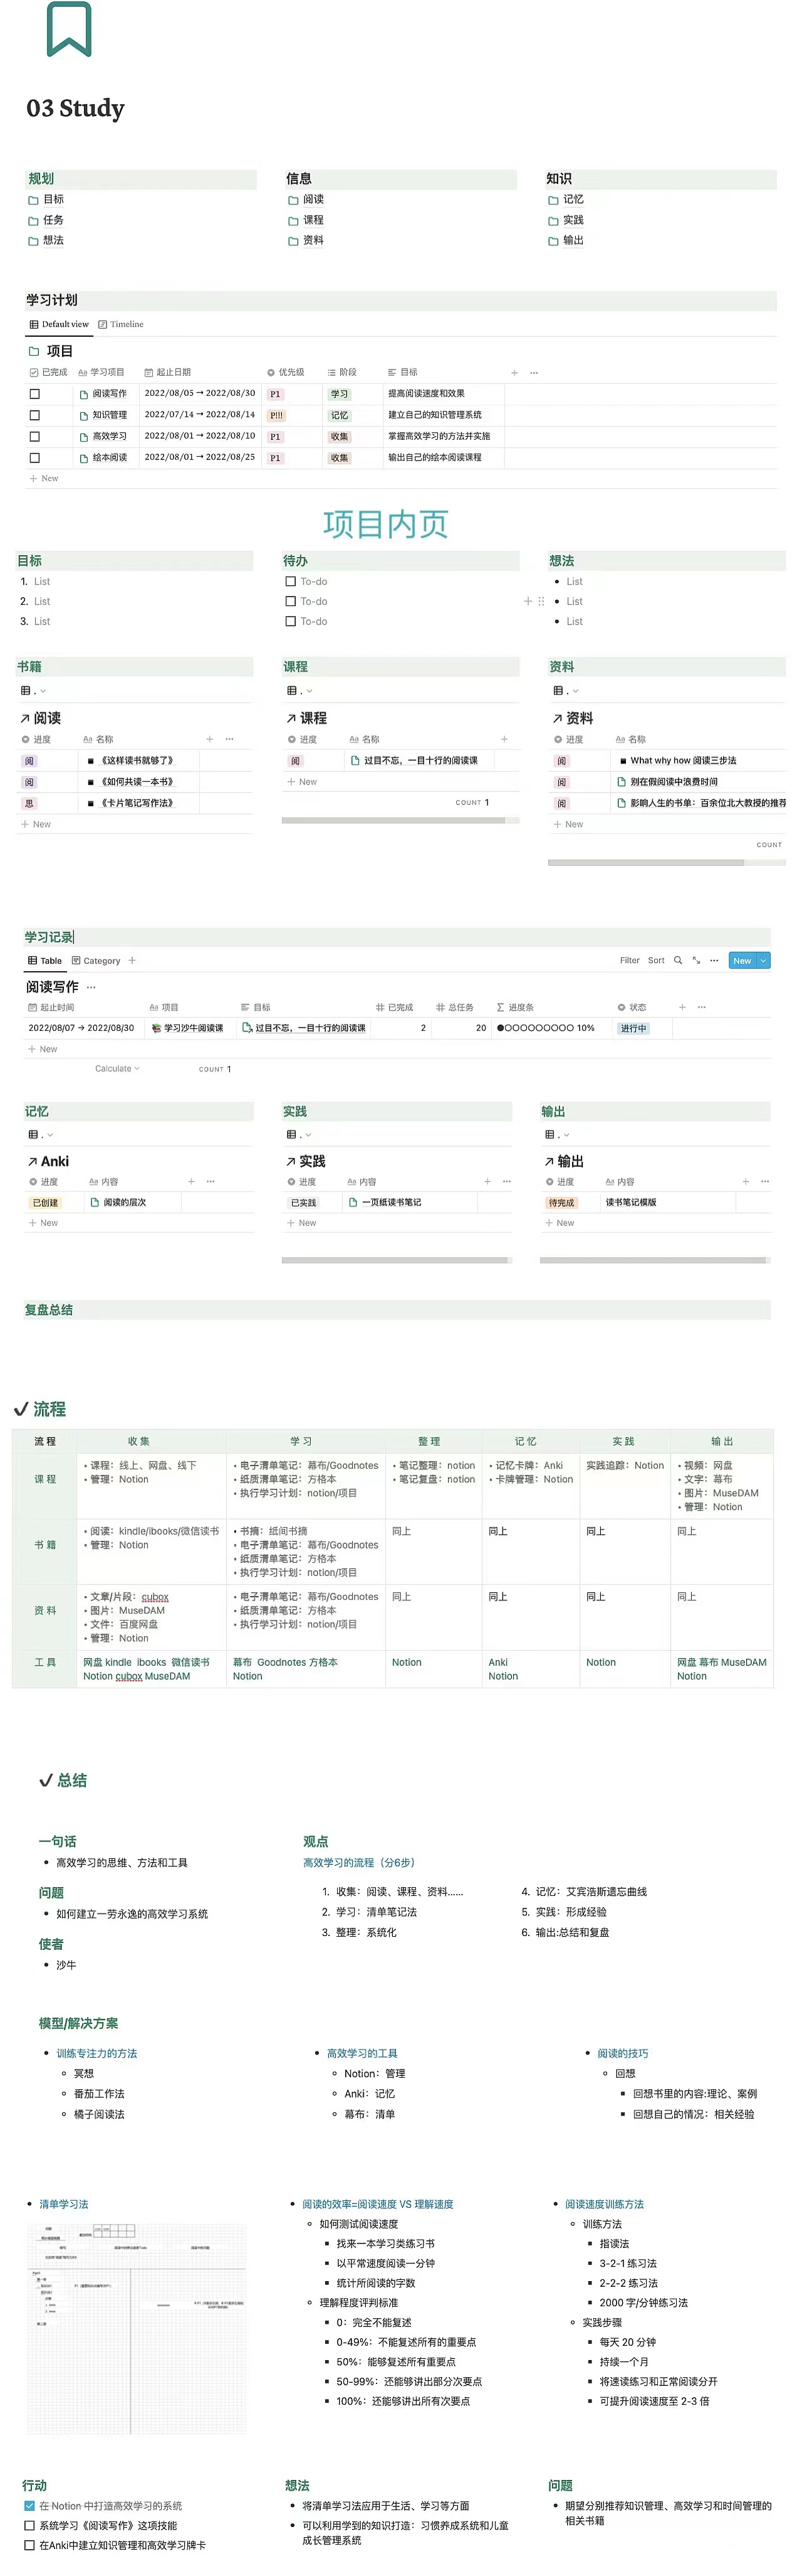This screenshot has height=2576, width=802.
Task: Search the 学习记录 database
Action: coord(678,960)
